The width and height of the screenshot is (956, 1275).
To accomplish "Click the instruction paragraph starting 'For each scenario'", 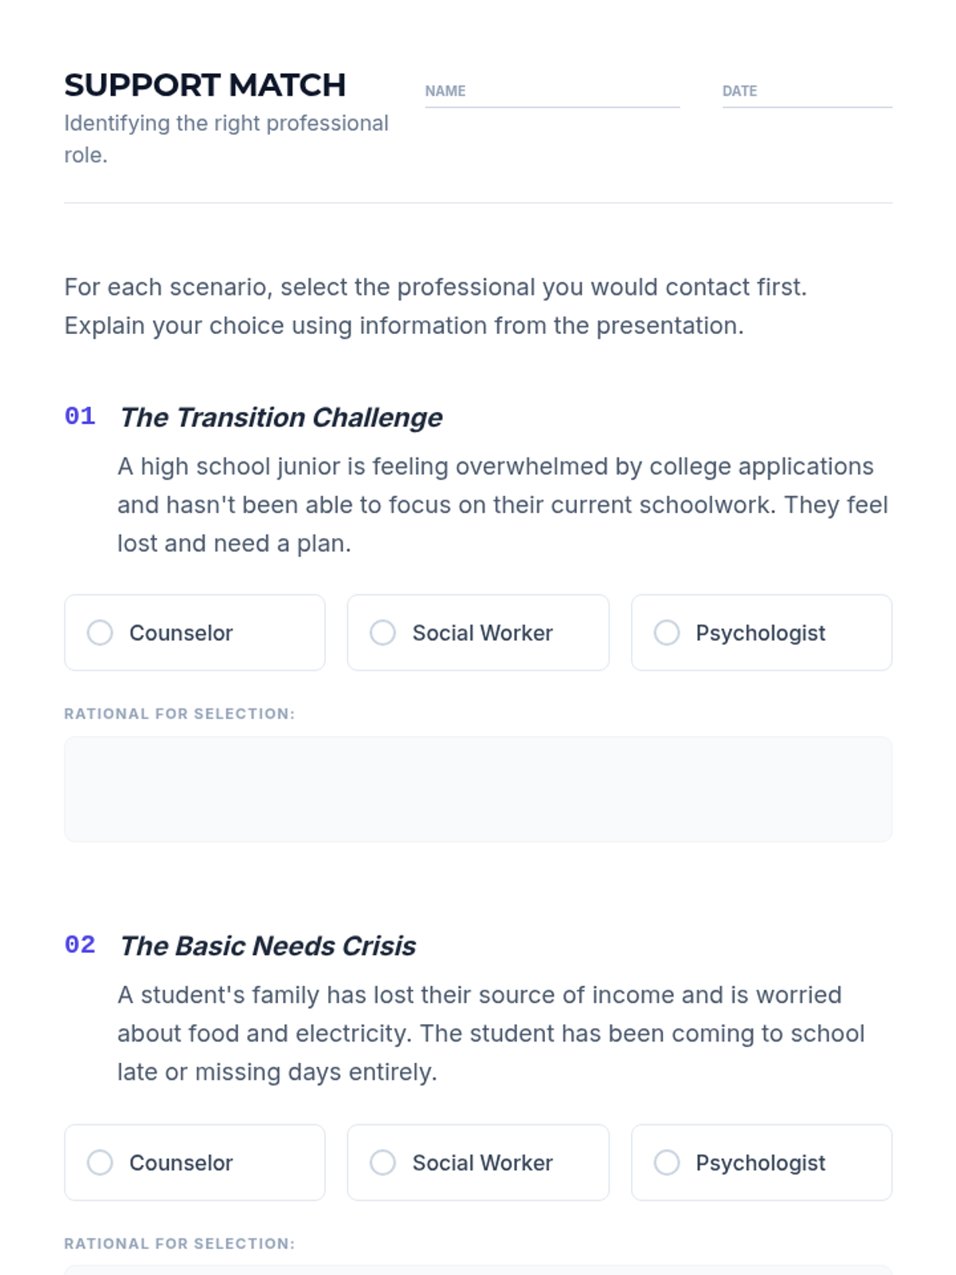I will coord(435,306).
